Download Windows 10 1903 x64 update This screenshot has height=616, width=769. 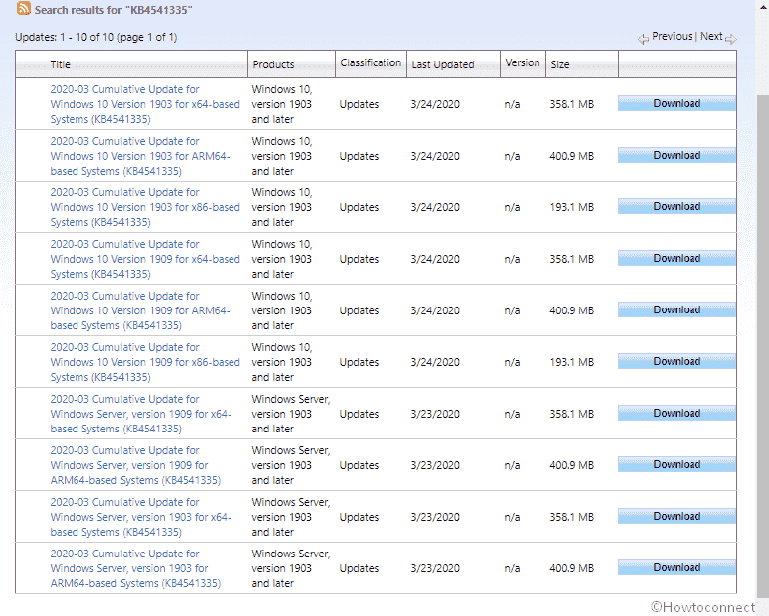(677, 104)
